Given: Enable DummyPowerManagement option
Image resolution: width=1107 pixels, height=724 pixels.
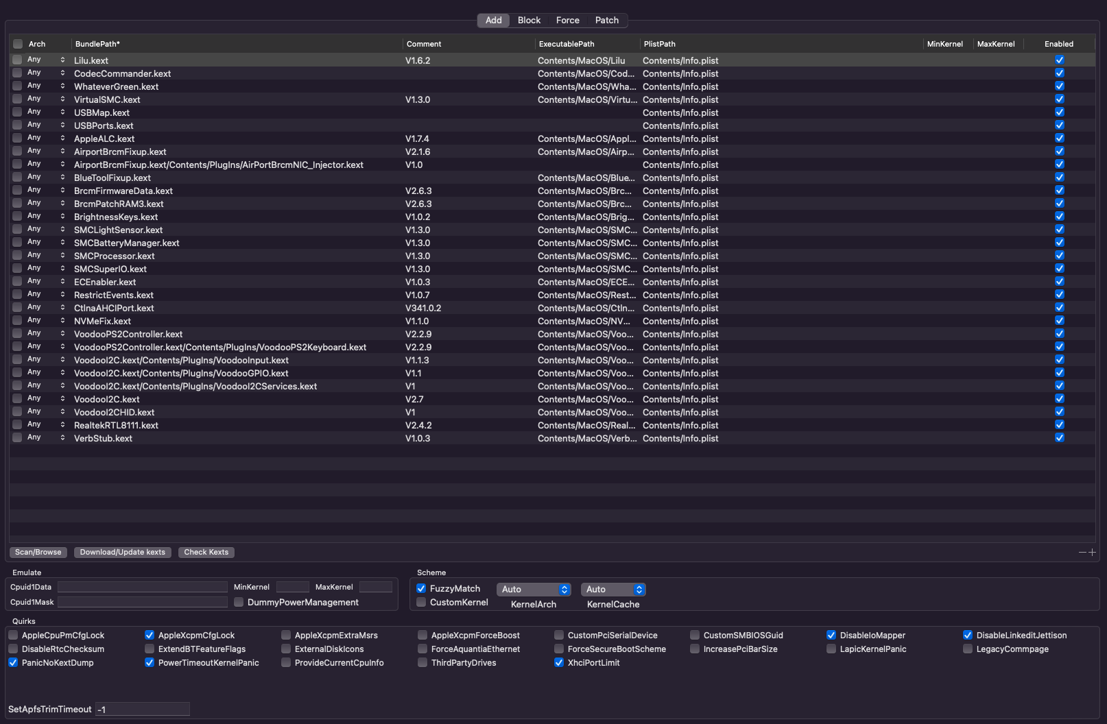Looking at the screenshot, I should pos(239,603).
